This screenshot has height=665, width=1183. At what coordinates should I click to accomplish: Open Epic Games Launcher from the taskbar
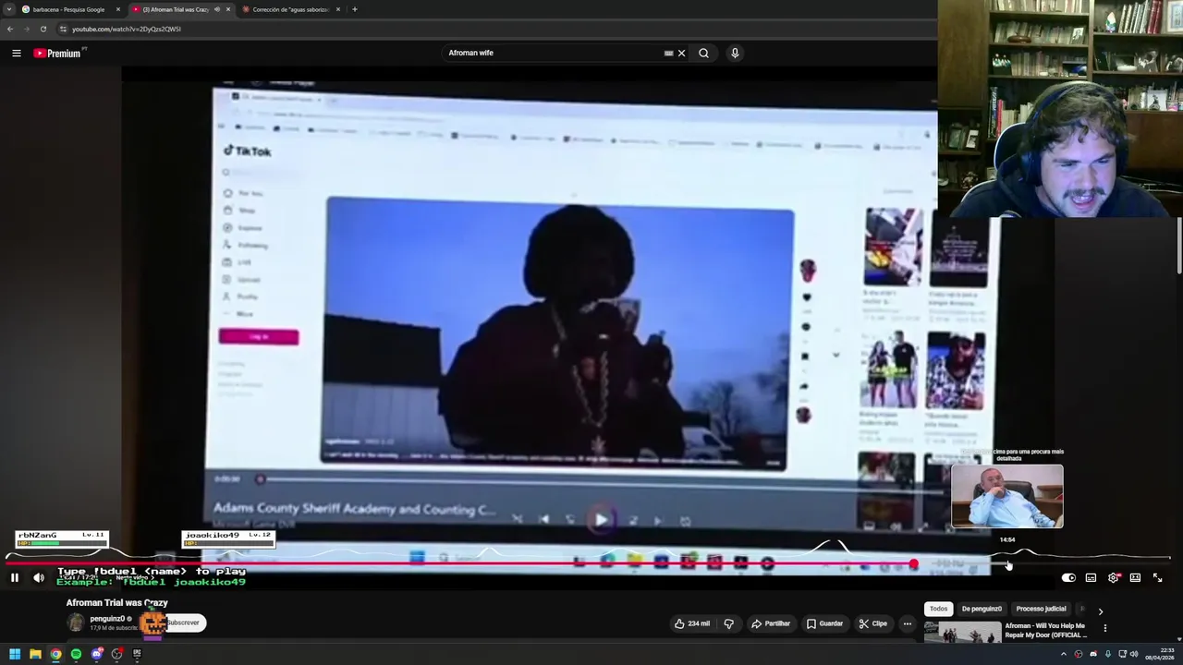[137, 654]
